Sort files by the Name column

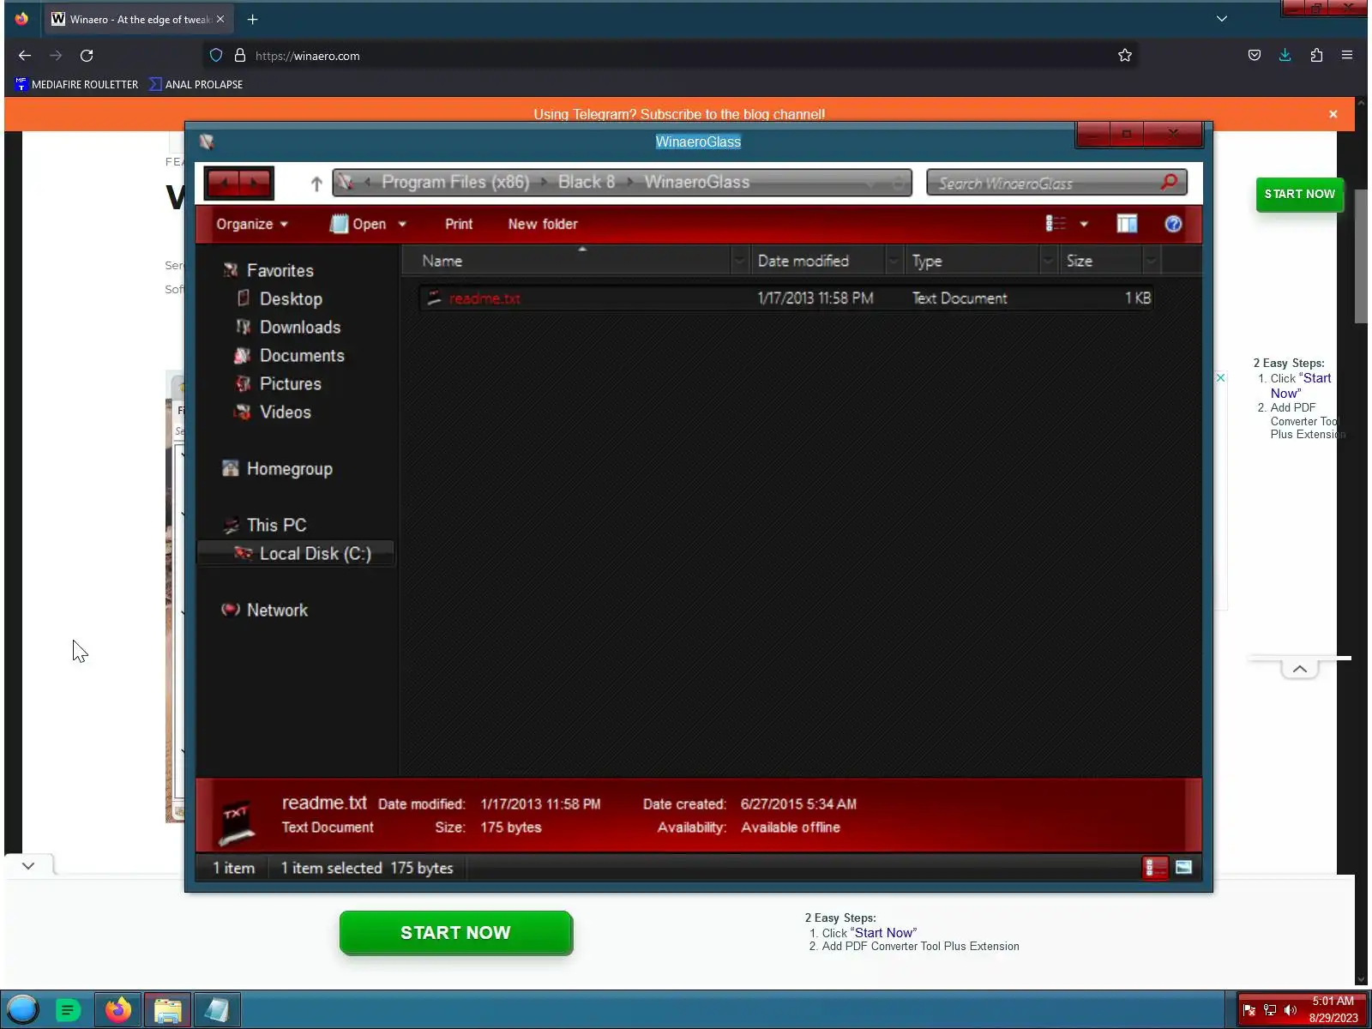566,261
